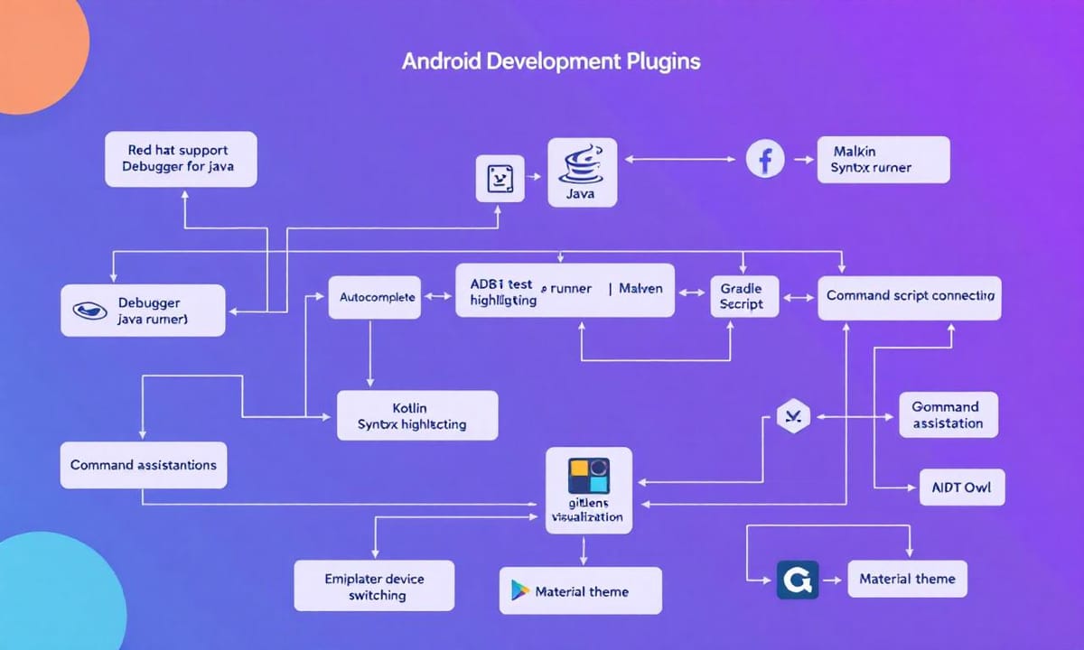Click the "Android Development Plugins" title
1084x650 pixels.
tap(551, 62)
